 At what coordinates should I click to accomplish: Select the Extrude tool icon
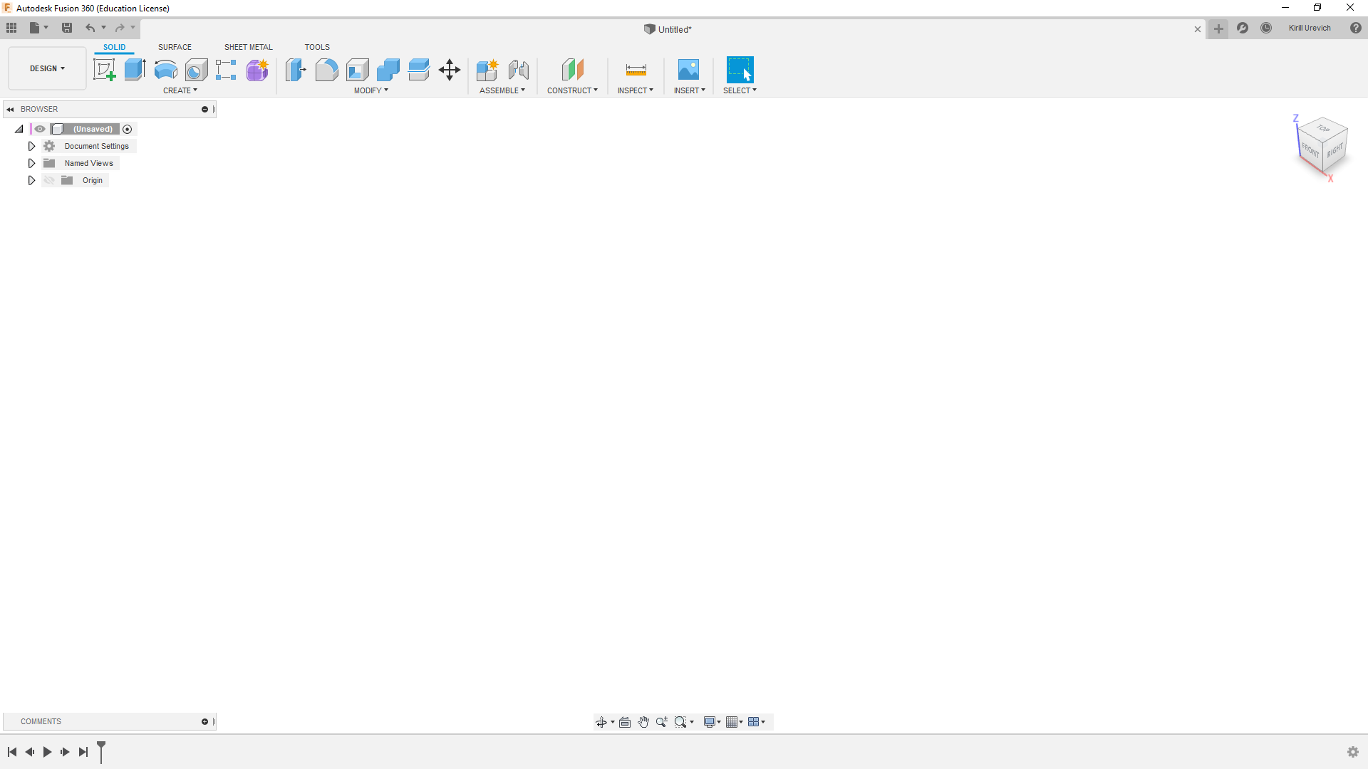(135, 68)
